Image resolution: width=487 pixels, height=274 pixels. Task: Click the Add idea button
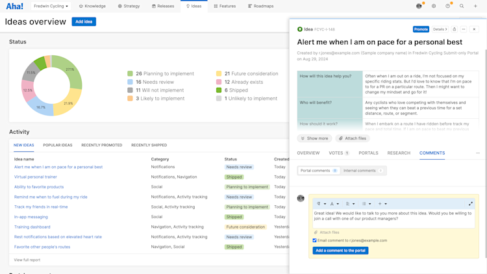point(84,21)
